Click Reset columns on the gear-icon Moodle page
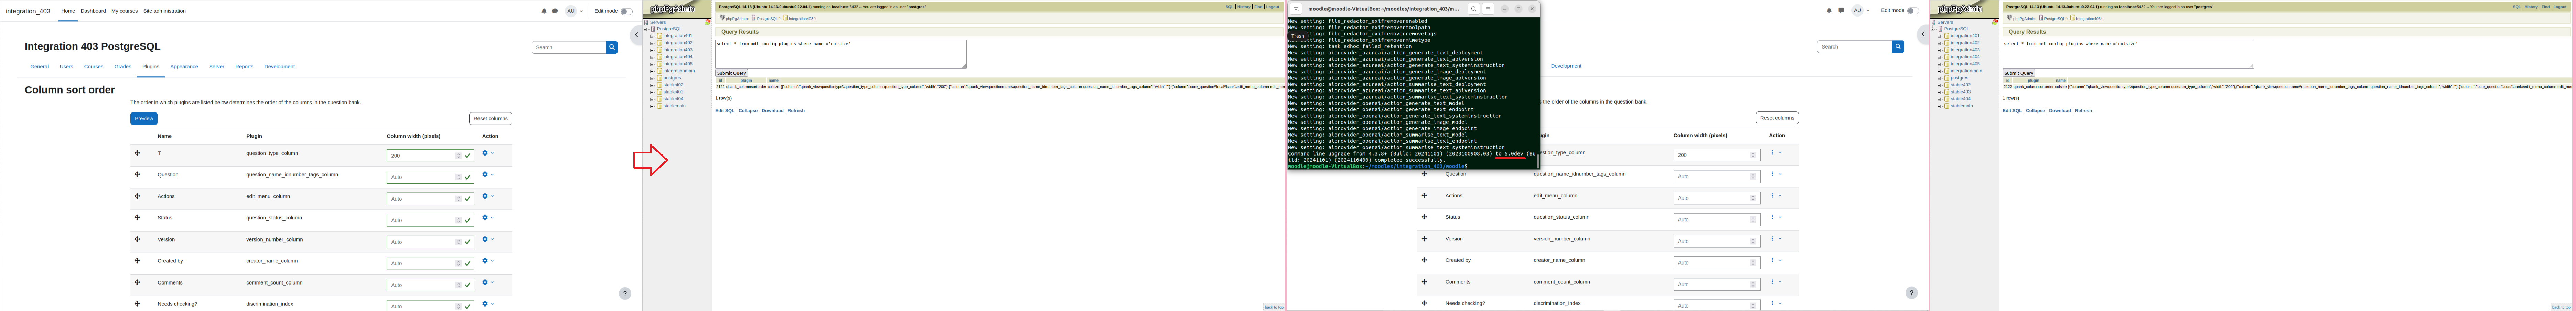 [490, 118]
